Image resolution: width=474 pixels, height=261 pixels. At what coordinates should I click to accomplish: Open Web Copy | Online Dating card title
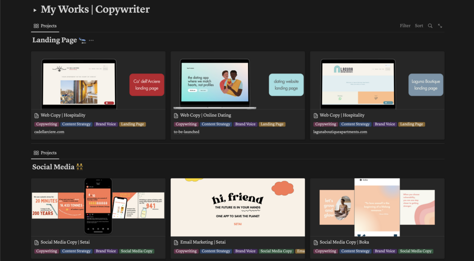(206, 115)
